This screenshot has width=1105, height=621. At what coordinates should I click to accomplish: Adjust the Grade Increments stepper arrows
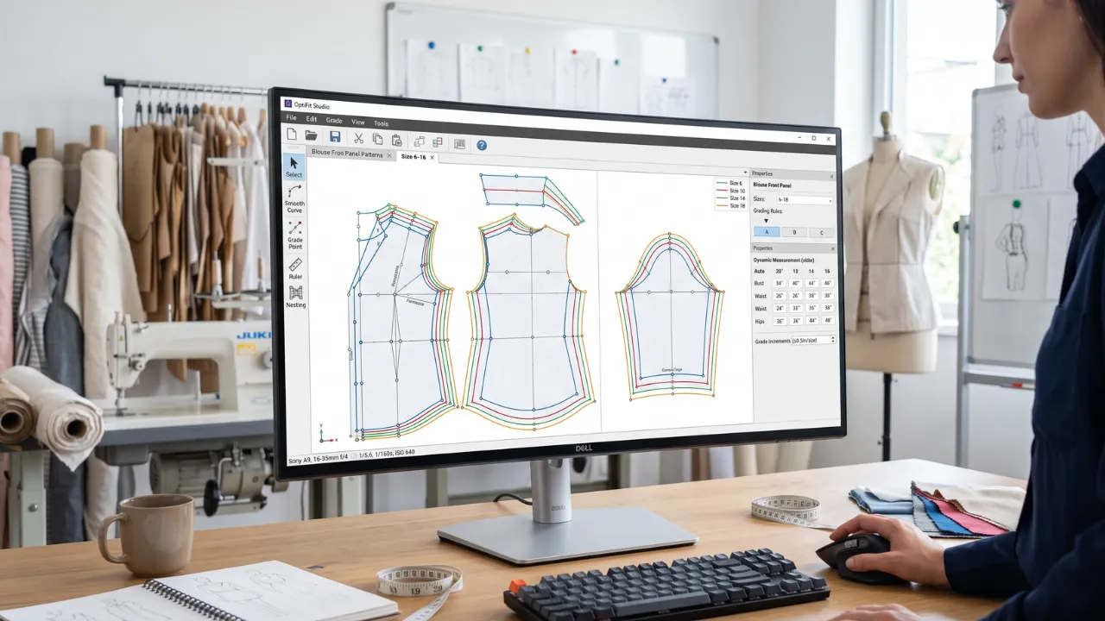click(x=832, y=340)
